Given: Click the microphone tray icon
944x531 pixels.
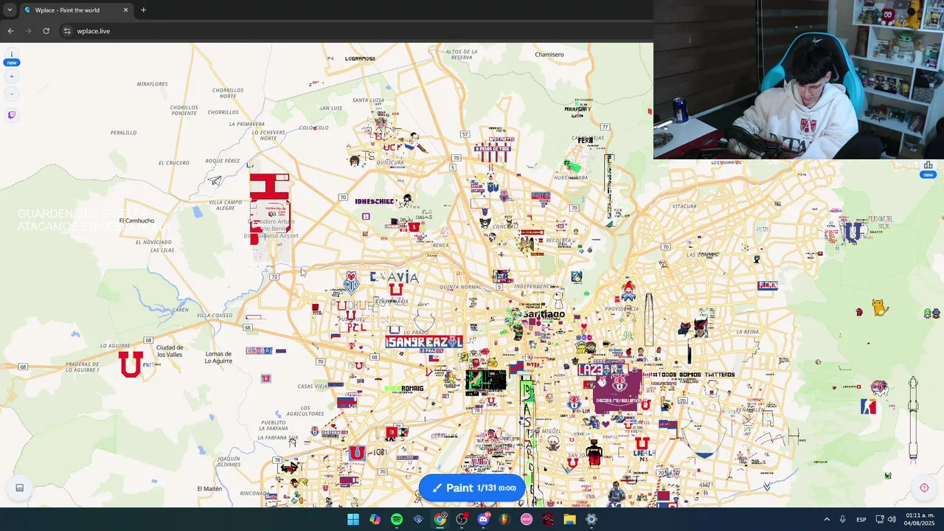Looking at the screenshot, I should coord(842,519).
